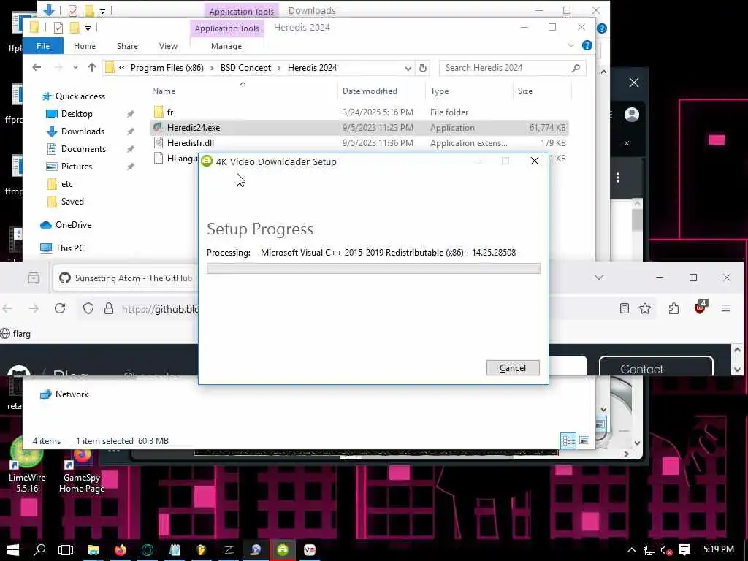
Task: Open the Manage tab under Application Tools
Action: [x=226, y=46]
